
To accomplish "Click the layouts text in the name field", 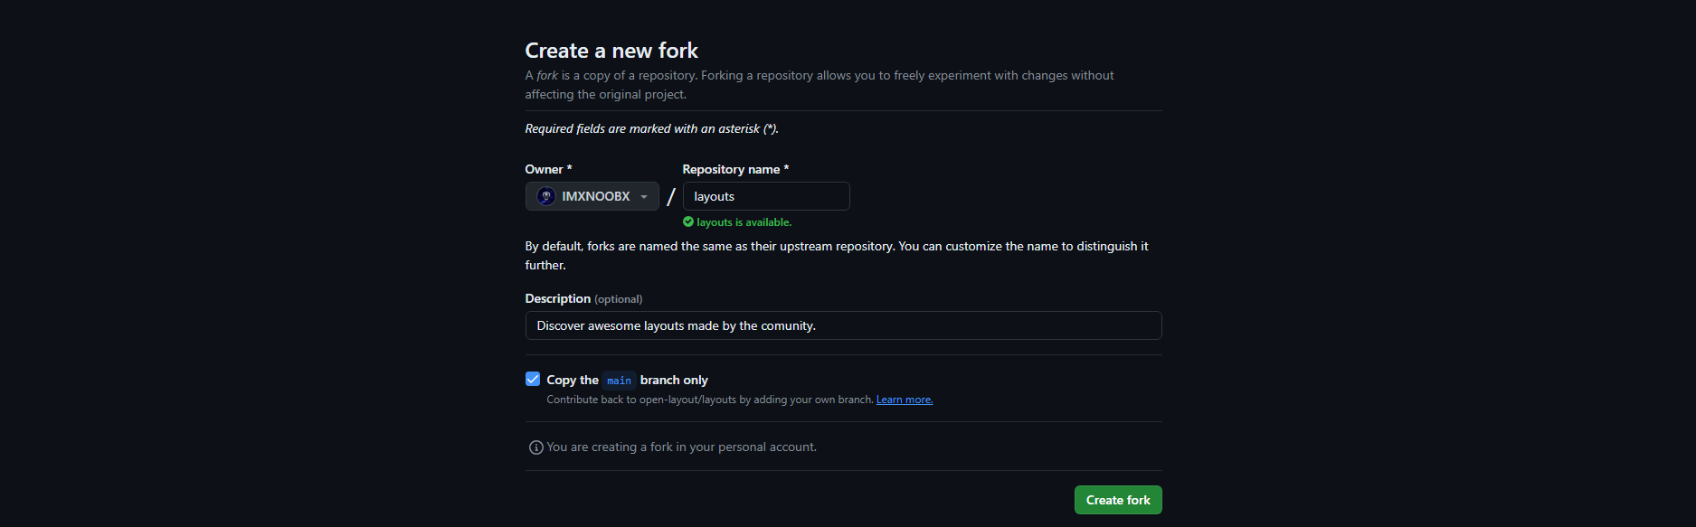I will (x=714, y=196).
